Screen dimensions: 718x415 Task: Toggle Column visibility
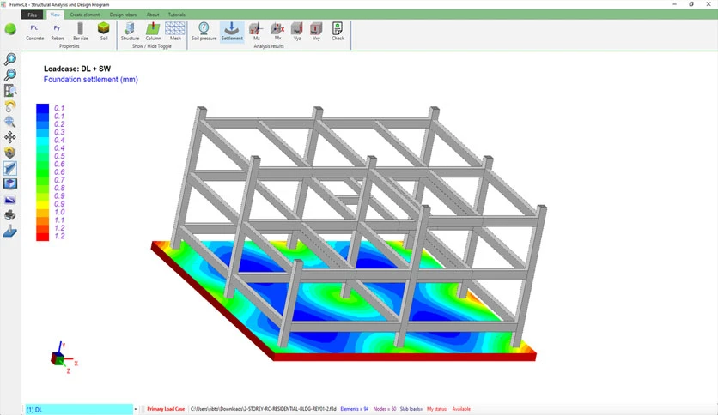point(153,32)
